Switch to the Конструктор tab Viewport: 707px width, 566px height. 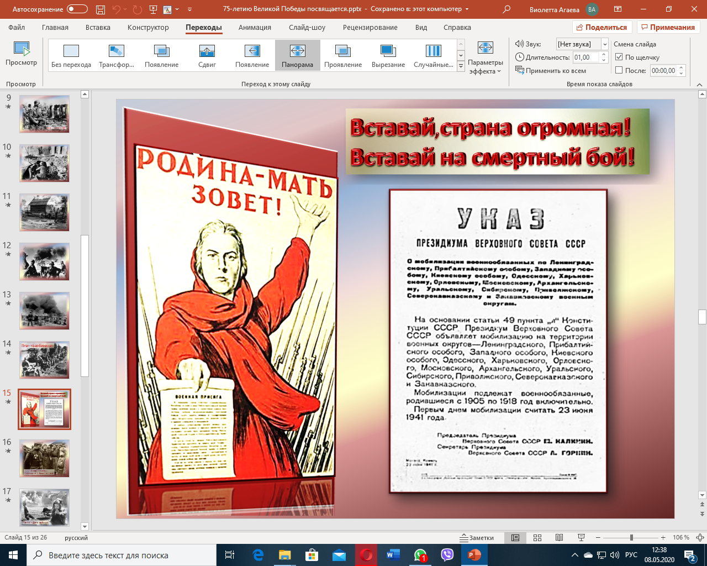(148, 27)
